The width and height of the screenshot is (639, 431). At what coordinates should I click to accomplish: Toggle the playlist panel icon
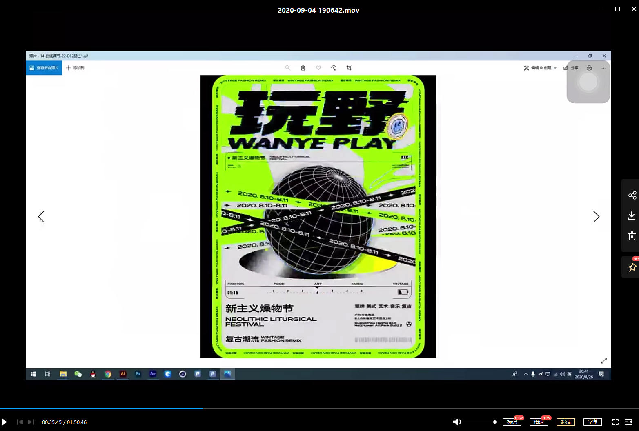pyautogui.click(x=629, y=422)
